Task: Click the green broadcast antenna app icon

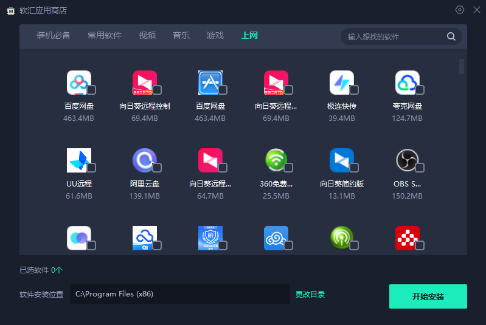Action: [x=342, y=238]
